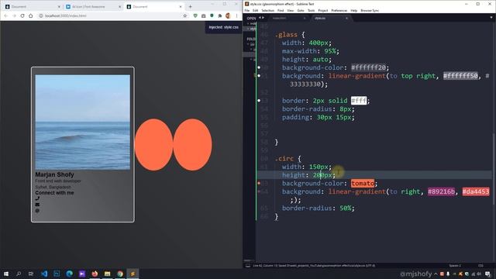Viewport: 496px width, 279px height.
Task: Click Chrome forward arrow
Action: click(x=14, y=15)
